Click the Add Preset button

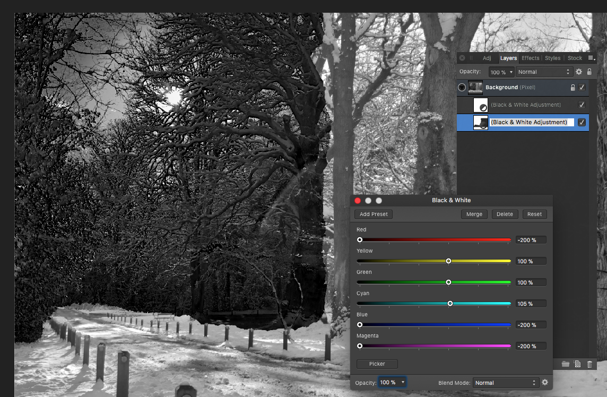tap(374, 214)
